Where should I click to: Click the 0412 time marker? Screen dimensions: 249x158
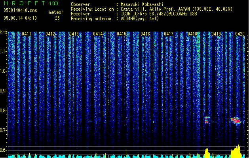coord(50,34)
